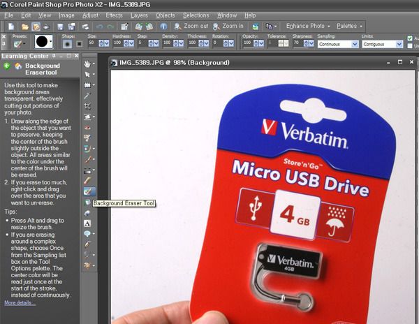This screenshot has width=419, height=324.
Task: Select the Red Eye tool
Action: (x=88, y=127)
